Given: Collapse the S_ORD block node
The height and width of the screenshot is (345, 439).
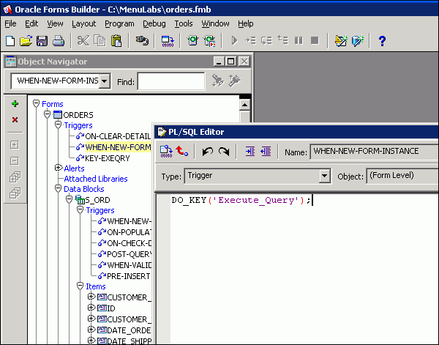Looking at the screenshot, I should pos(70,199).
